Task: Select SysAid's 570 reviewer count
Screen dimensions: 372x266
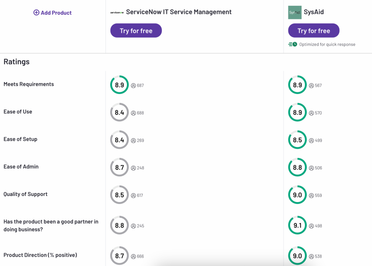Action: [x=318, y=113]
